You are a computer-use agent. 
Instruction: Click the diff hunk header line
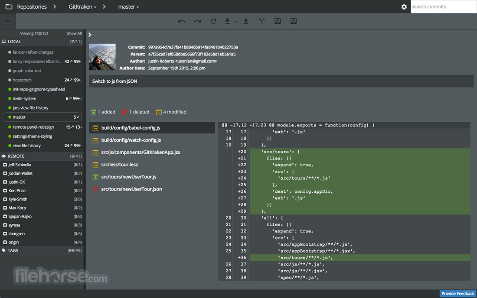[x=344, y=125]
